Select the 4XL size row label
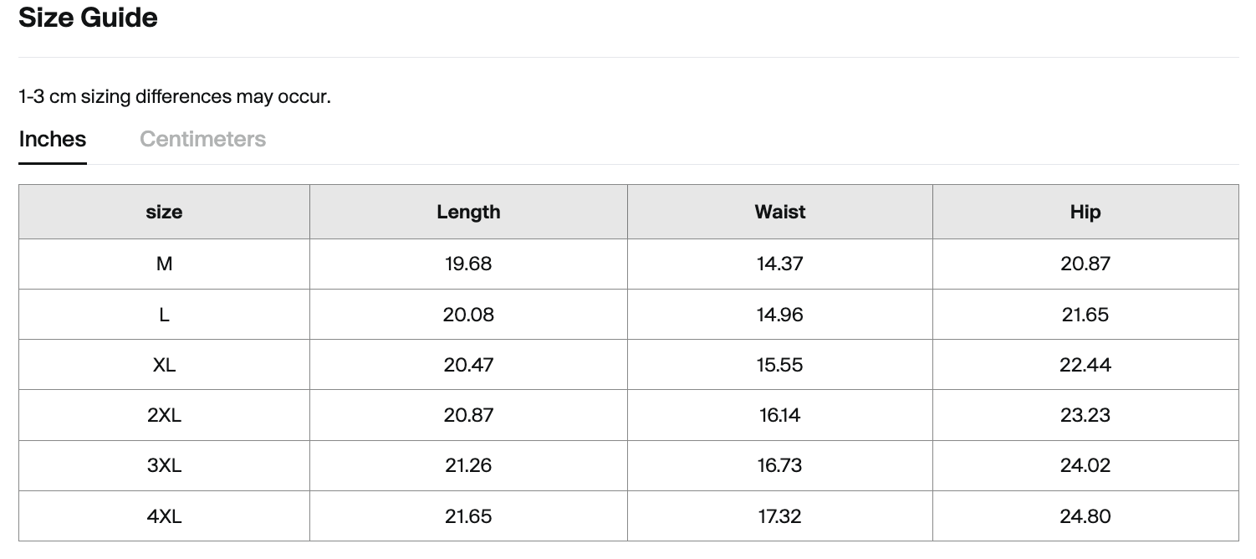The width and height of the screenshot is (1256, 559). (164, 516)
